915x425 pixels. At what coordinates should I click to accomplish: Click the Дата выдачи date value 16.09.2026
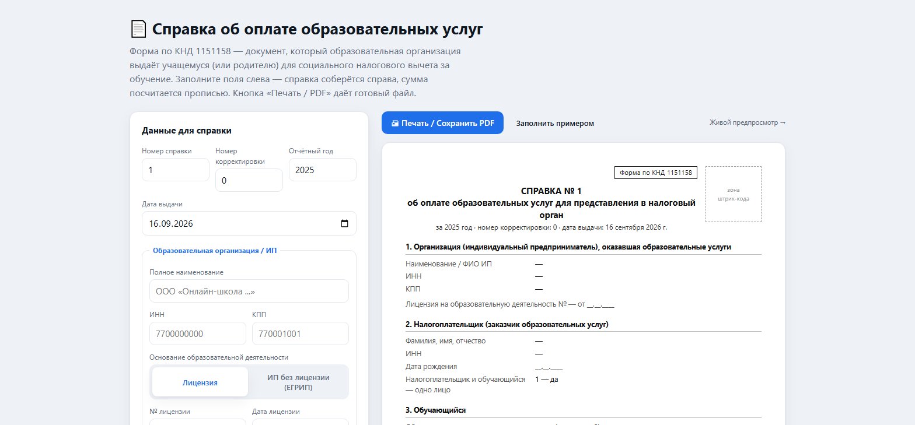[x=171, y=223]
